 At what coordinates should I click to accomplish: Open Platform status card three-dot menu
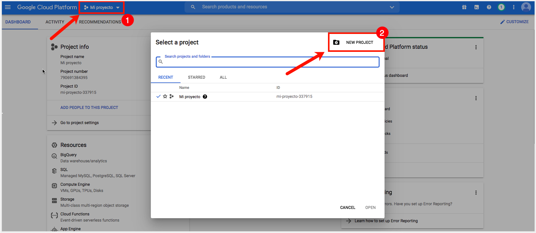point(476,47)
